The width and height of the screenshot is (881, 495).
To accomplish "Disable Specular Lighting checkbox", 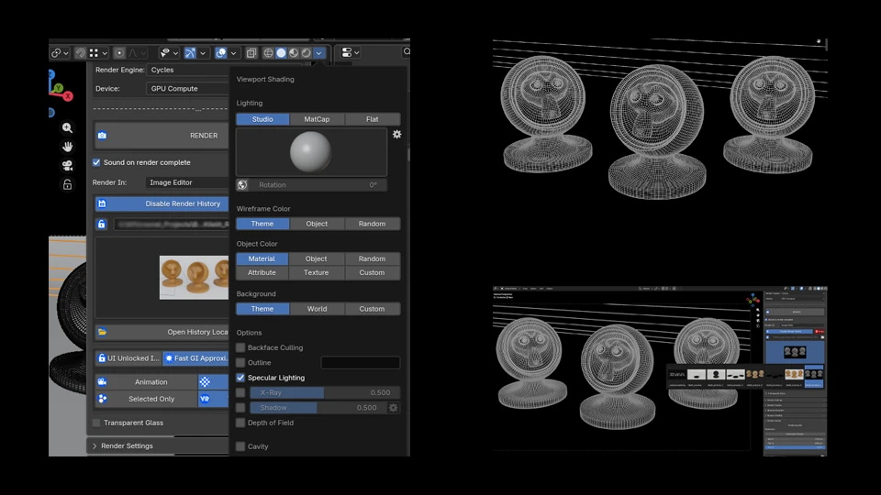I will click(x=240, y=378).
